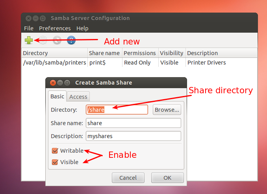Open the Help menu
Image resolution: width=267 pixels, height=194 pixels.
[82, 28]
